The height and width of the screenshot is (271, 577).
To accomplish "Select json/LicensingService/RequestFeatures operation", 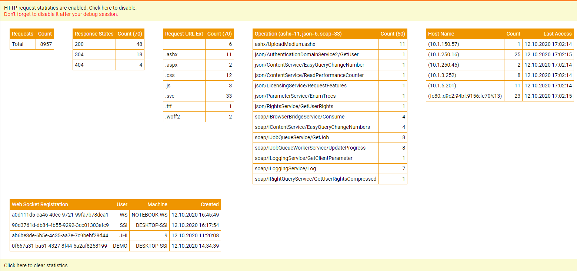I will [x=301, y=86].
